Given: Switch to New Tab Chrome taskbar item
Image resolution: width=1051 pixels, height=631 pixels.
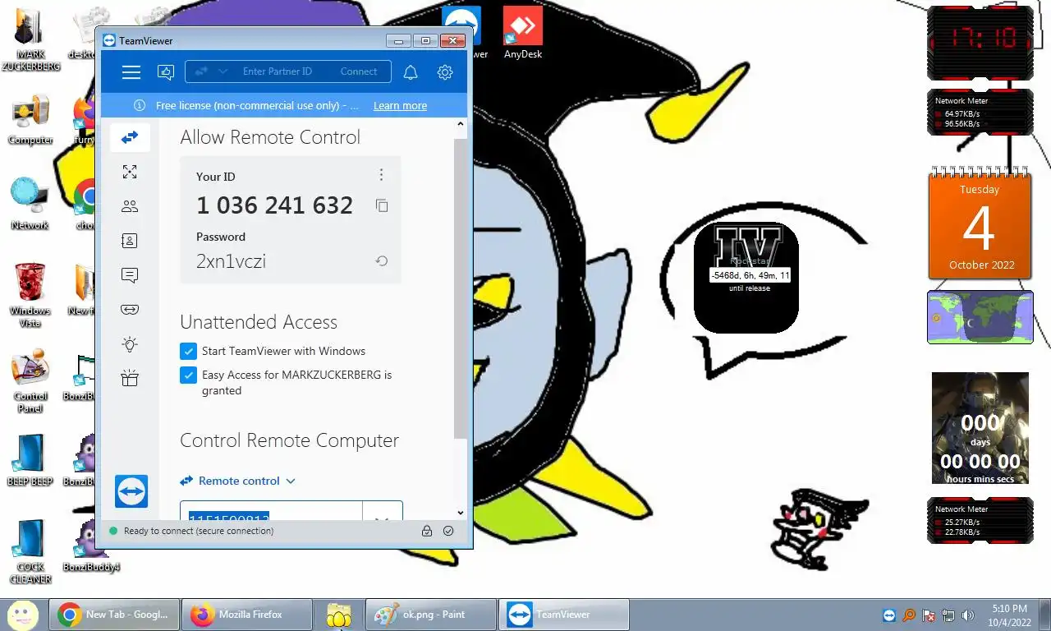Looking at the screenshot, I should click(113, 615).
